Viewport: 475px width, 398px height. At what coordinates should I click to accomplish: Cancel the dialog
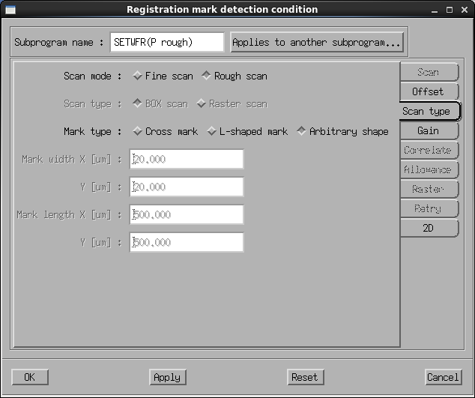442,377
